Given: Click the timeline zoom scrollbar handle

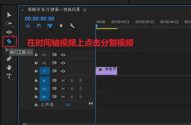Looking at the screenshot, I should [x=24, y=124].
